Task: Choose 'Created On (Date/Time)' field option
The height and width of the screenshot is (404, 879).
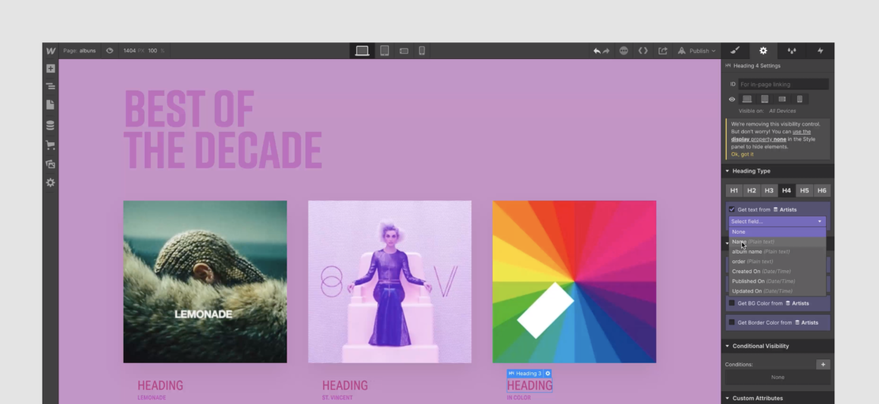Action: point(777,272)
